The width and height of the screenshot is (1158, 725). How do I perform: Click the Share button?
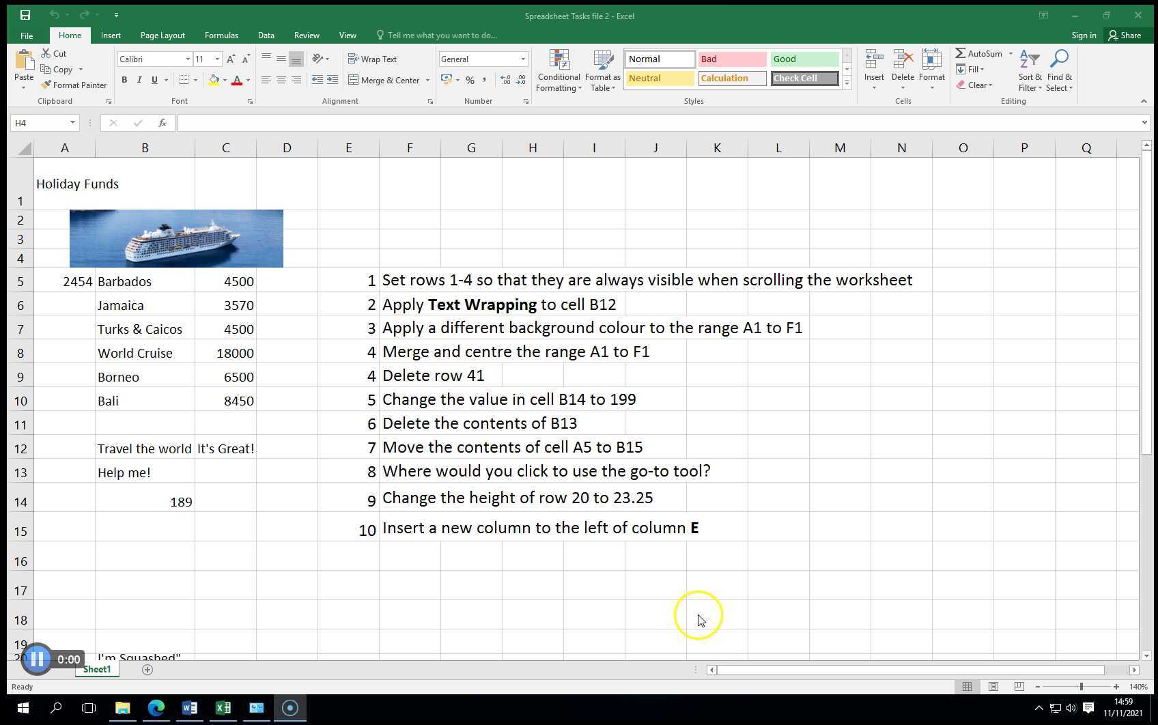coord(1127,35)
